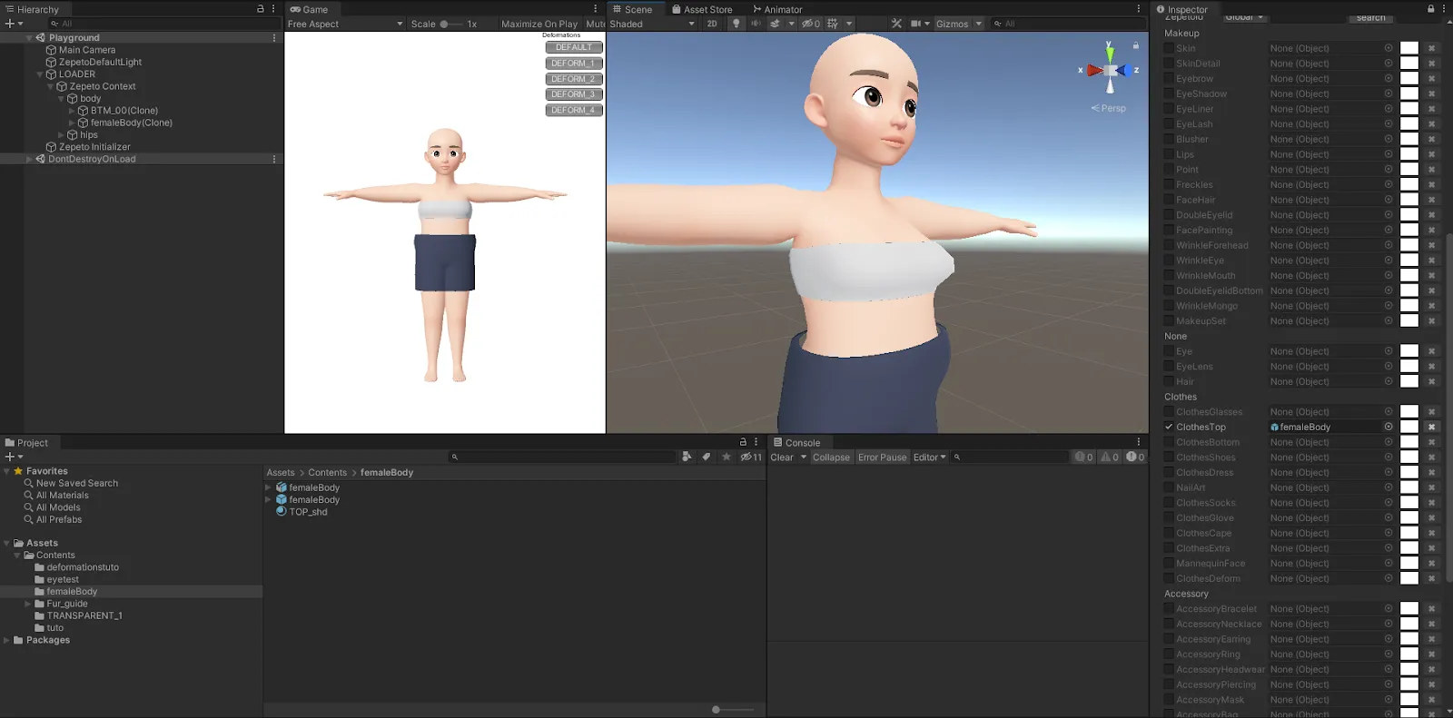Click the white color swatch for ClothesTop

[1409, 427]
